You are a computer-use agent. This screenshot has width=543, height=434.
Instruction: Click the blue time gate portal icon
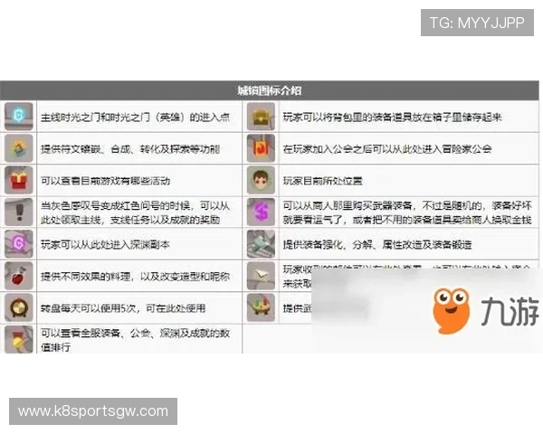[19, 117]
